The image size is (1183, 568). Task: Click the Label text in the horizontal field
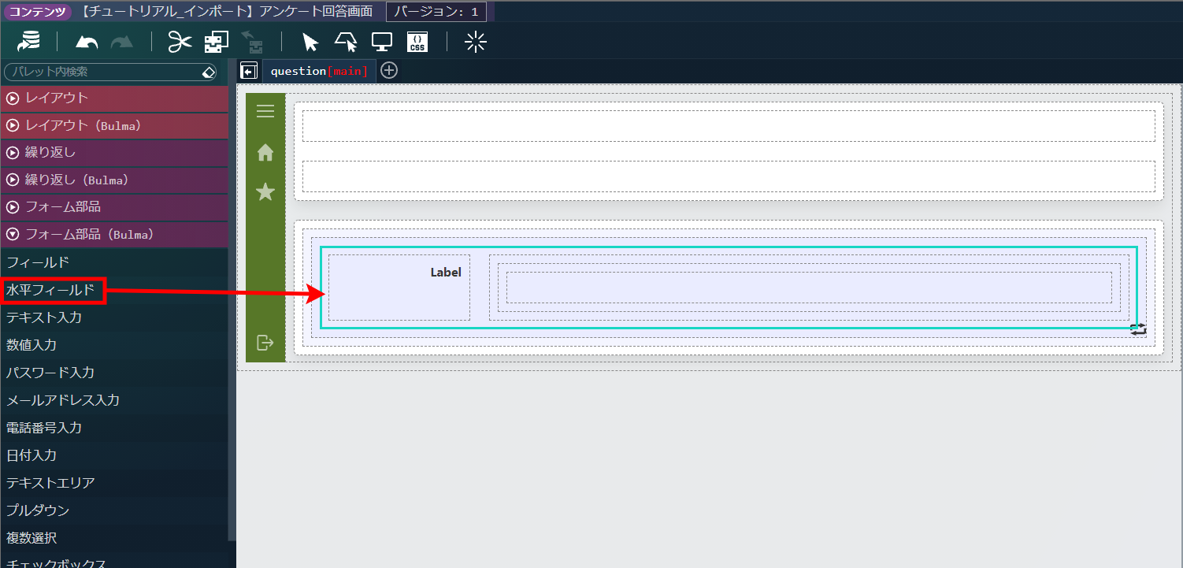pyautogui.click(x=446, y=273)
